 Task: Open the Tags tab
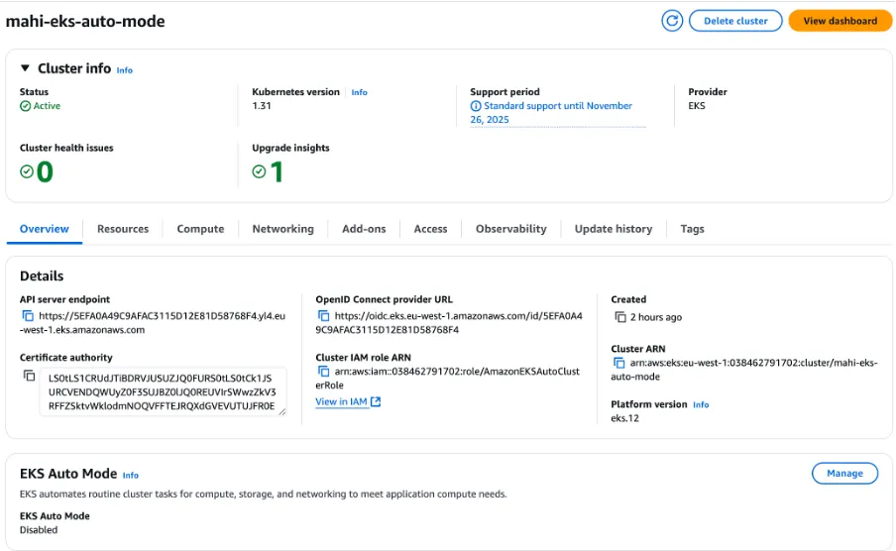(x=692, y=229)
